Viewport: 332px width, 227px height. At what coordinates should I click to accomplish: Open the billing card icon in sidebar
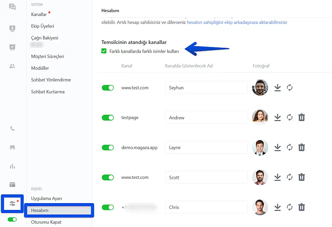tap(12, 185)
